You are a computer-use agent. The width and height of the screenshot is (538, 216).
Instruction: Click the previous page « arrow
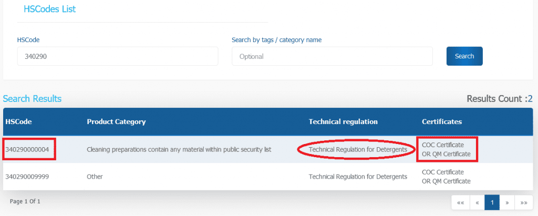[x=477, y=202]
